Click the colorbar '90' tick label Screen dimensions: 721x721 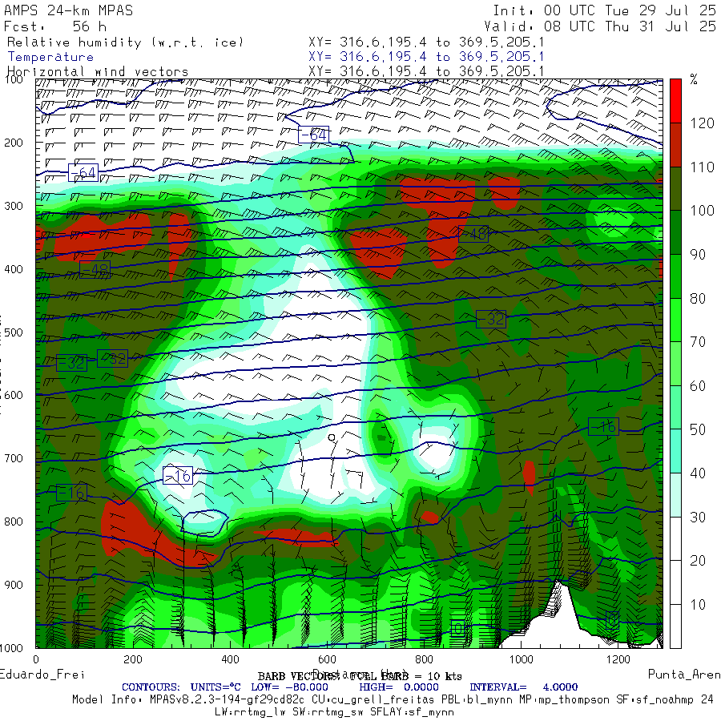698,254
